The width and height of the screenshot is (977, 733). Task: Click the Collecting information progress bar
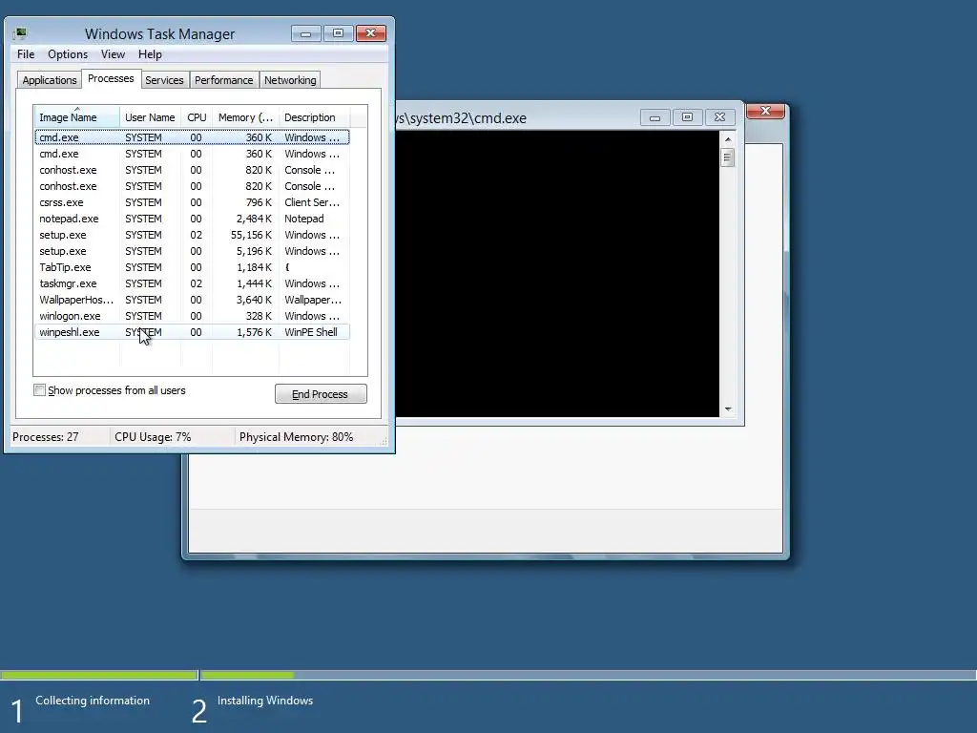coord(99,675)
